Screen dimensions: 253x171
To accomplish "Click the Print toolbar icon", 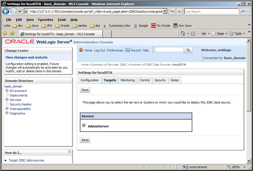I will coord(204,33).
